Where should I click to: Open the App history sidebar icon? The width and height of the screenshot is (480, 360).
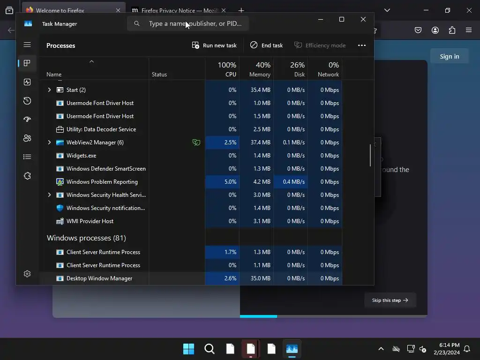point(27,101)
